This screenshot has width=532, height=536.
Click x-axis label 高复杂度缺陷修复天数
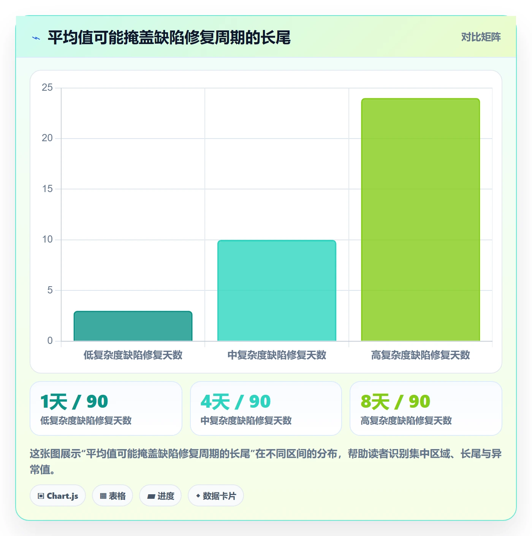pos(420,355)
